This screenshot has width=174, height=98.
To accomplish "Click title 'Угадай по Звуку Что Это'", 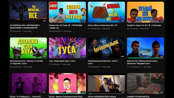I will pos(144,25).
